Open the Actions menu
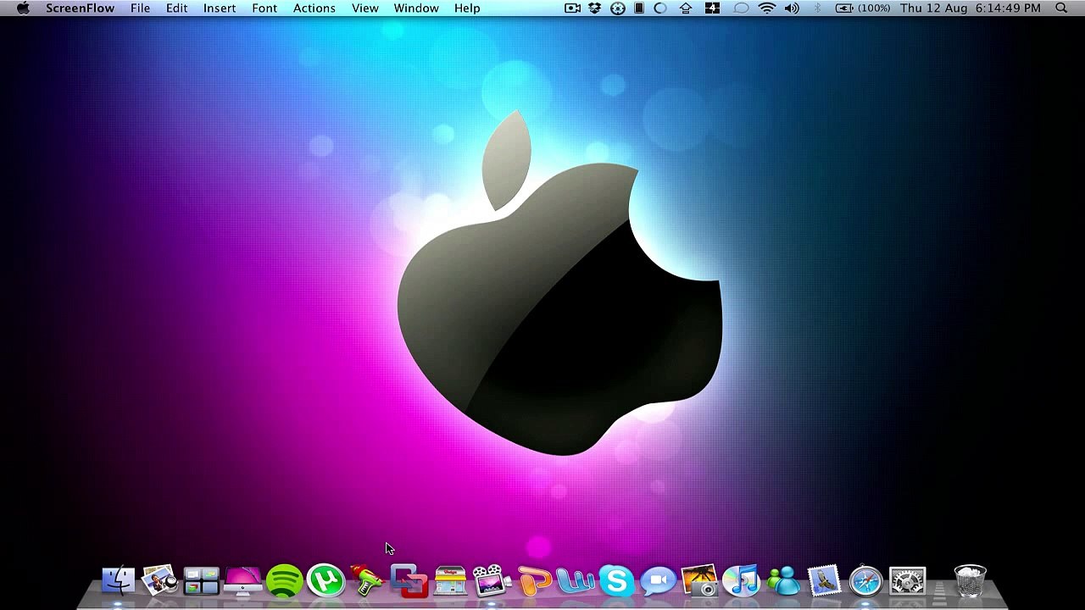The image size is (1085, 610). [x=314, y=8]
